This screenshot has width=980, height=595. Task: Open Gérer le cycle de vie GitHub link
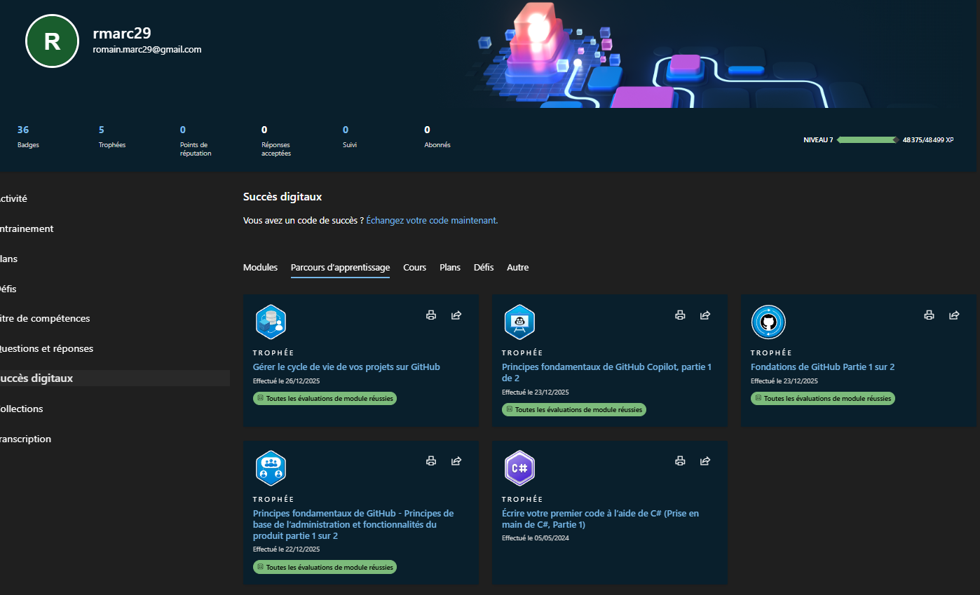(x=346, y=367)
